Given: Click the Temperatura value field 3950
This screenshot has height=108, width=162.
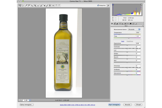Looking at the screenshot, I should pyautogui.click(x=138, y=33).
